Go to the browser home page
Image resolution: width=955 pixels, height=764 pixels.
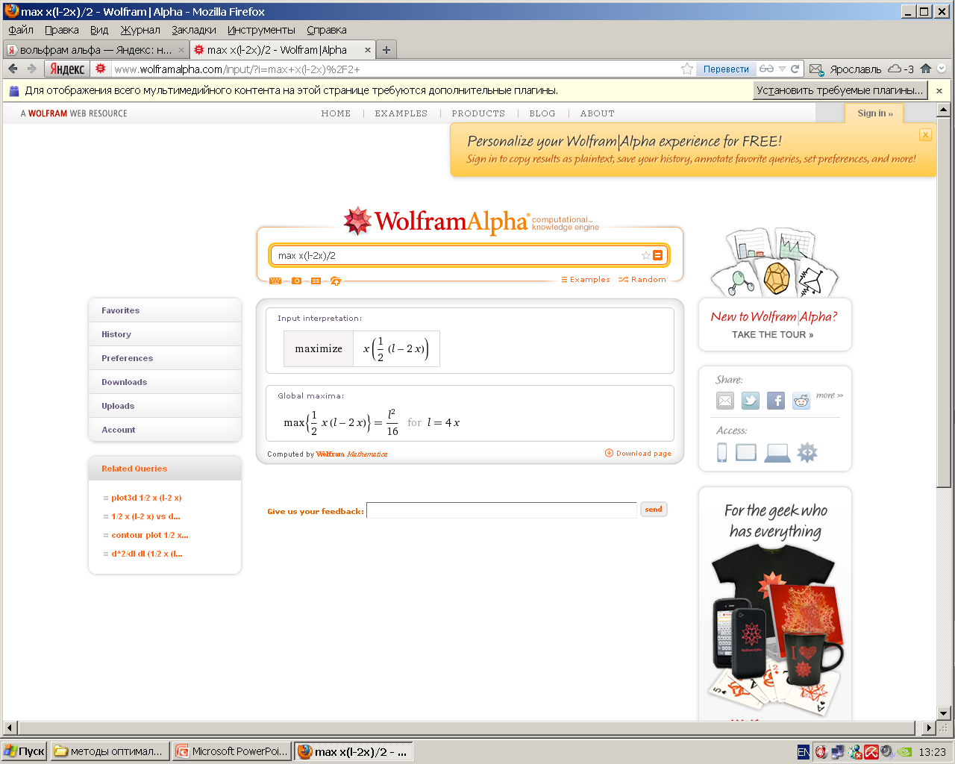926,69
